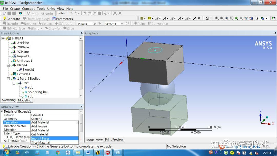This screenshot has width=277, height=156.
Task: Click the Operation field dropdown arrow
Action: tap(77, 122)
